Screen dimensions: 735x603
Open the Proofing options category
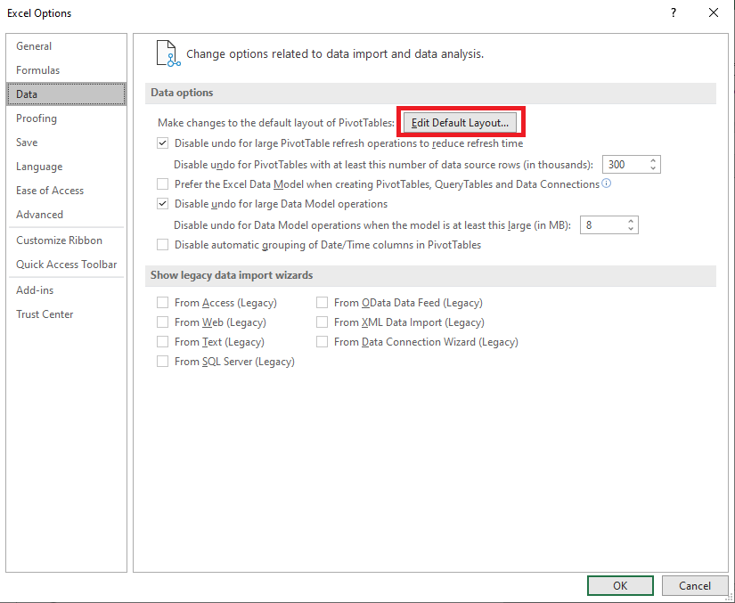click(x=66, y=118)
